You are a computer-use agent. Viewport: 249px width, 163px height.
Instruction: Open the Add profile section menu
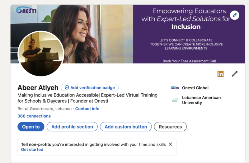(72, 127)
